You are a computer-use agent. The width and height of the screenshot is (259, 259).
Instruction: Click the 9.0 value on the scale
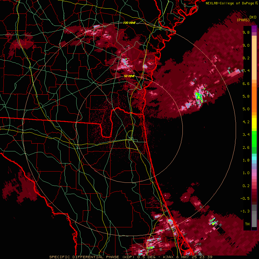tap(246, 45)
